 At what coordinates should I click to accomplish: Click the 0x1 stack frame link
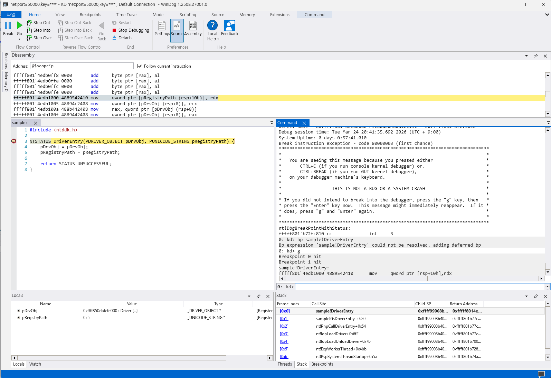click(x=284, y=319)
